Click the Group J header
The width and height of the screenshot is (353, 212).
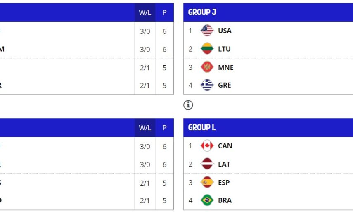point(202,12)
